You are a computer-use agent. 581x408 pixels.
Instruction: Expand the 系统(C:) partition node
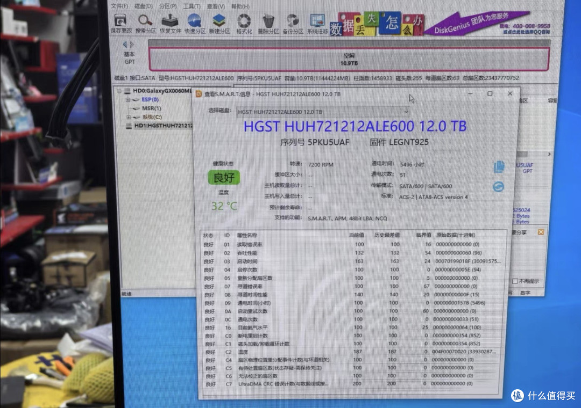click(x=128, y=117)
